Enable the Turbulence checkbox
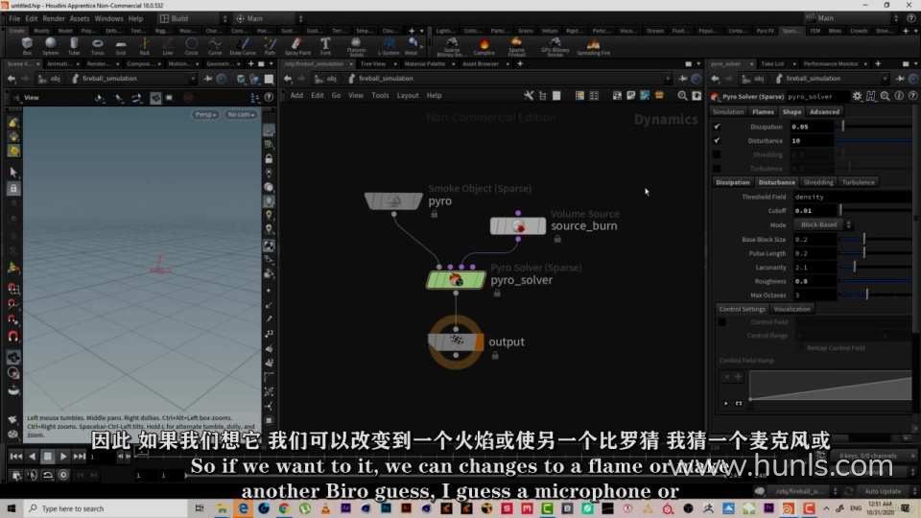The image size is (921, 518). [x=717, y=169]
